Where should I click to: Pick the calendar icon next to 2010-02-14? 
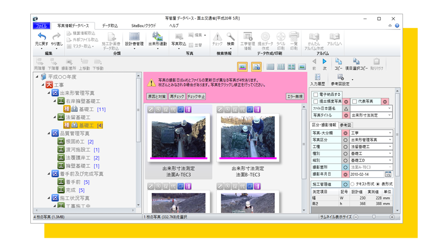pos(388,174)
